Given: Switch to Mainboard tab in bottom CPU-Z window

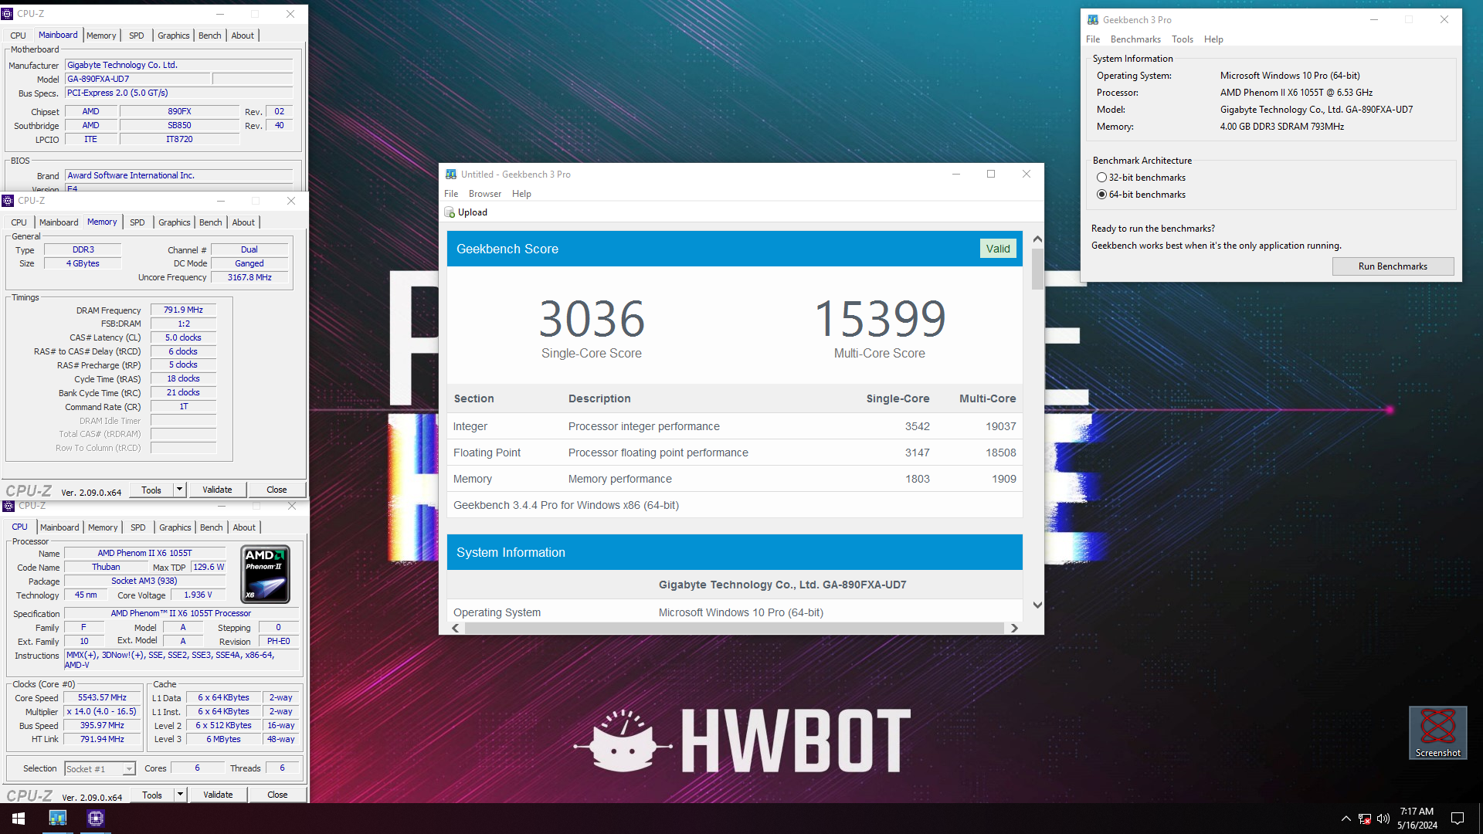Looking at the screenshot, I should [x=59, y=527].
